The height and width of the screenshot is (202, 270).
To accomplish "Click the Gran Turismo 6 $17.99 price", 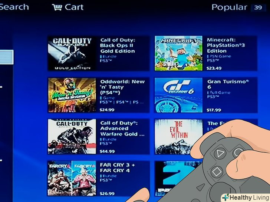I will 214,110.
